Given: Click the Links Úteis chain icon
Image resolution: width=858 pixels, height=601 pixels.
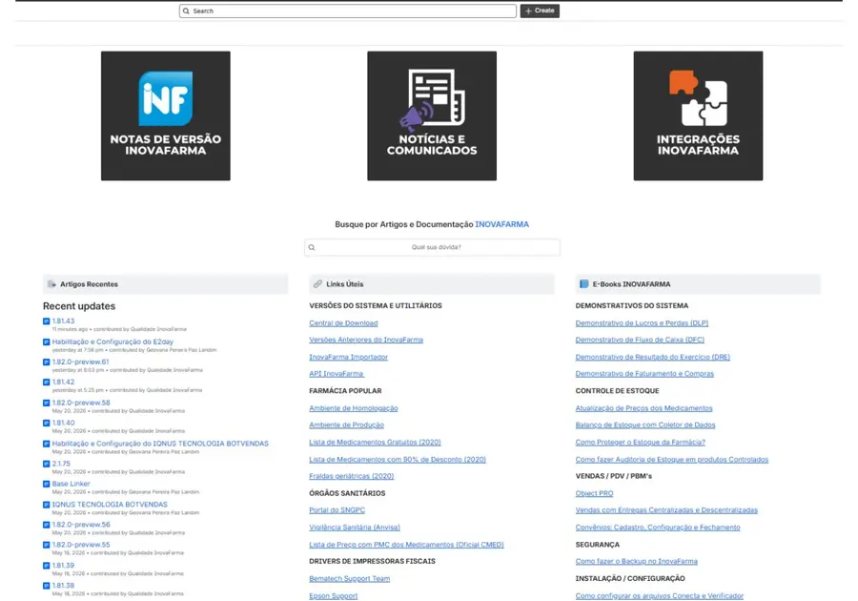Looking at the screenshot, I should click(x=317, y=284).
